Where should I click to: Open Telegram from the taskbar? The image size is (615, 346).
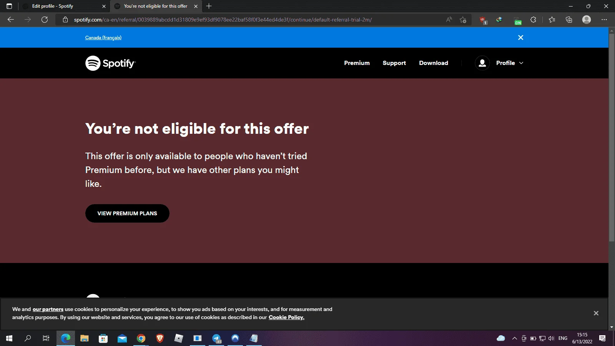tap(216, 338)
